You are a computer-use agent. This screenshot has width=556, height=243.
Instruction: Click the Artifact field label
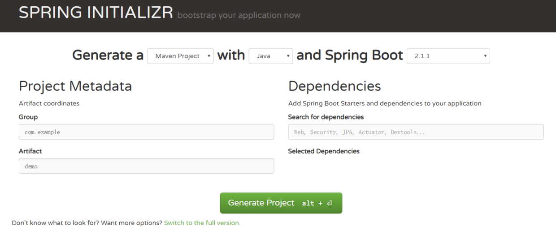pos(30,151)
